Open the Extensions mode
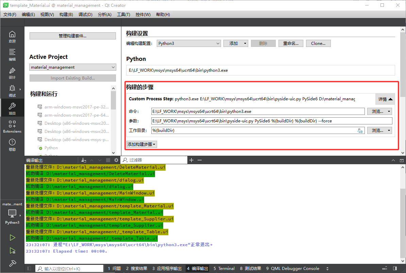Image resolution: width=406 pixels, height=273 pixels. point(12,127)
